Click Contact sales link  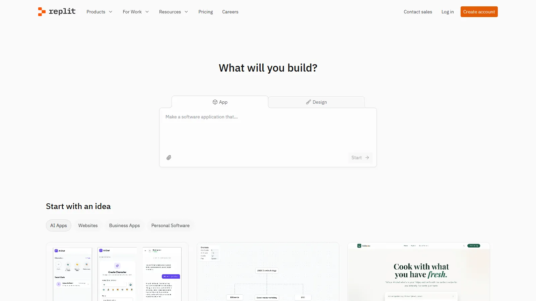coord(418,12)
